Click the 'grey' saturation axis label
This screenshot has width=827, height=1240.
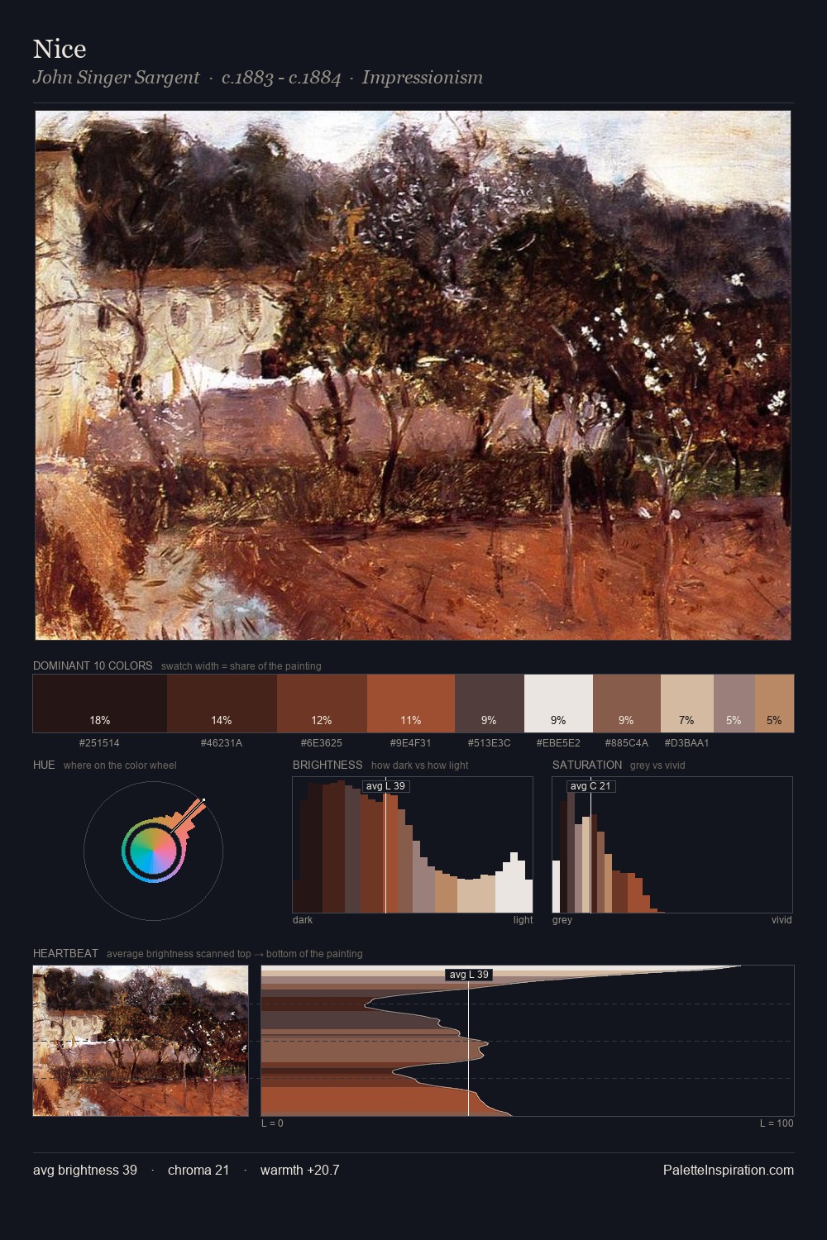point(562,920)
